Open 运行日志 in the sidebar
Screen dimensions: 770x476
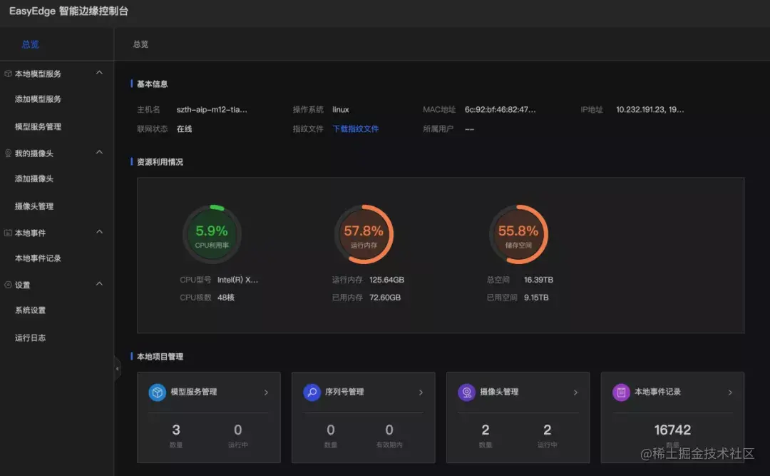(30, 338)
